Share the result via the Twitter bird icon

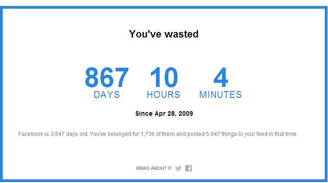[178, 168]
